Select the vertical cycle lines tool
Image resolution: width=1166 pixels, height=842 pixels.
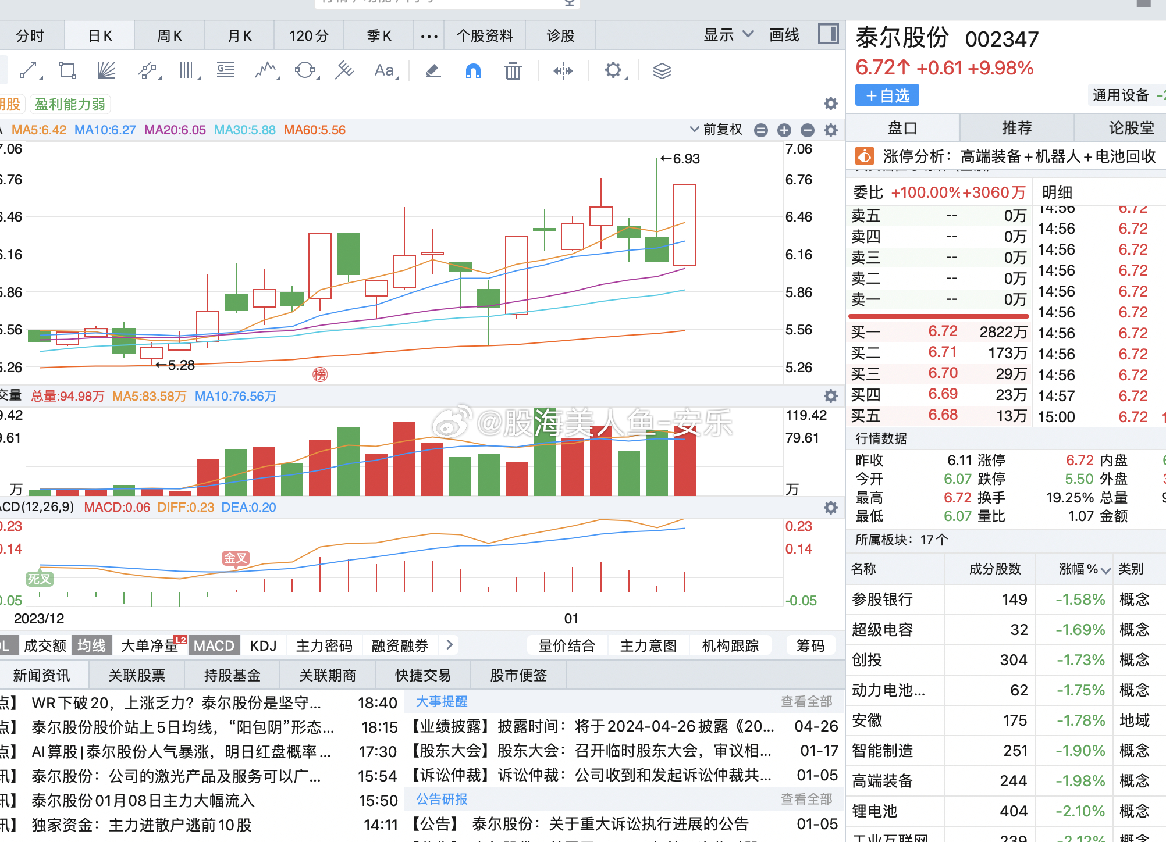coord(187,70)
